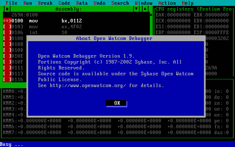Click the openwatcom.org URL text
235x147 pixels.
[x=88, y=85]
